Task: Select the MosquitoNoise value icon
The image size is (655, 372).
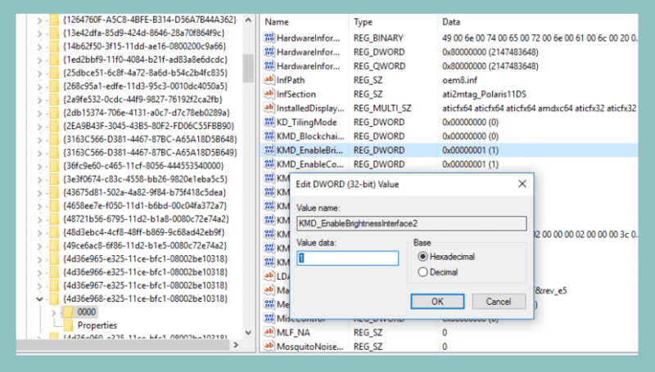Action: (x=269, y=346)
